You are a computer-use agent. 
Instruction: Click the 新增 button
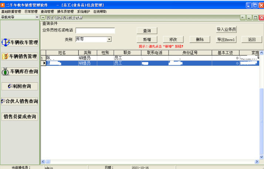pos(147,40)
